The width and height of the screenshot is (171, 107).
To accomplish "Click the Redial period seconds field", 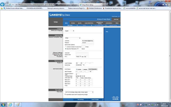I will (x=79, y=49).
